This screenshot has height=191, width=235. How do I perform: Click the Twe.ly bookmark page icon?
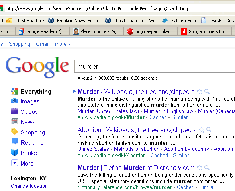[204, 20]
